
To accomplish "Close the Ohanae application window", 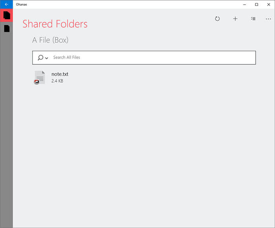I will coord(268,4).
